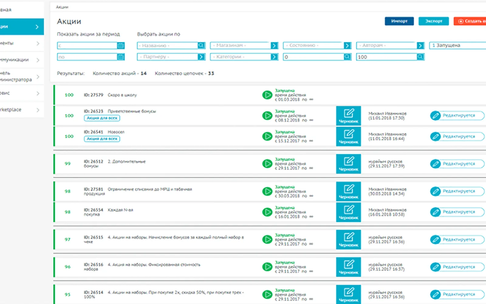Viewport: 486px width, 304px height.
Task: Open the Сервис sidebar menu item
Action: (x=22, y=93)
